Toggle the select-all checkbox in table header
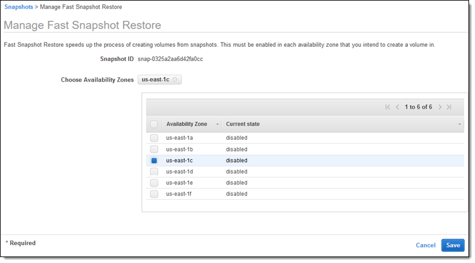 point(154,124)
